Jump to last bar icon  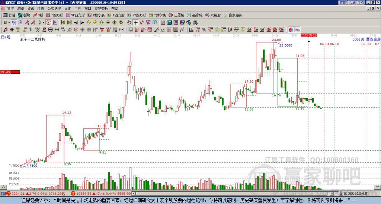tap(69, 22)
